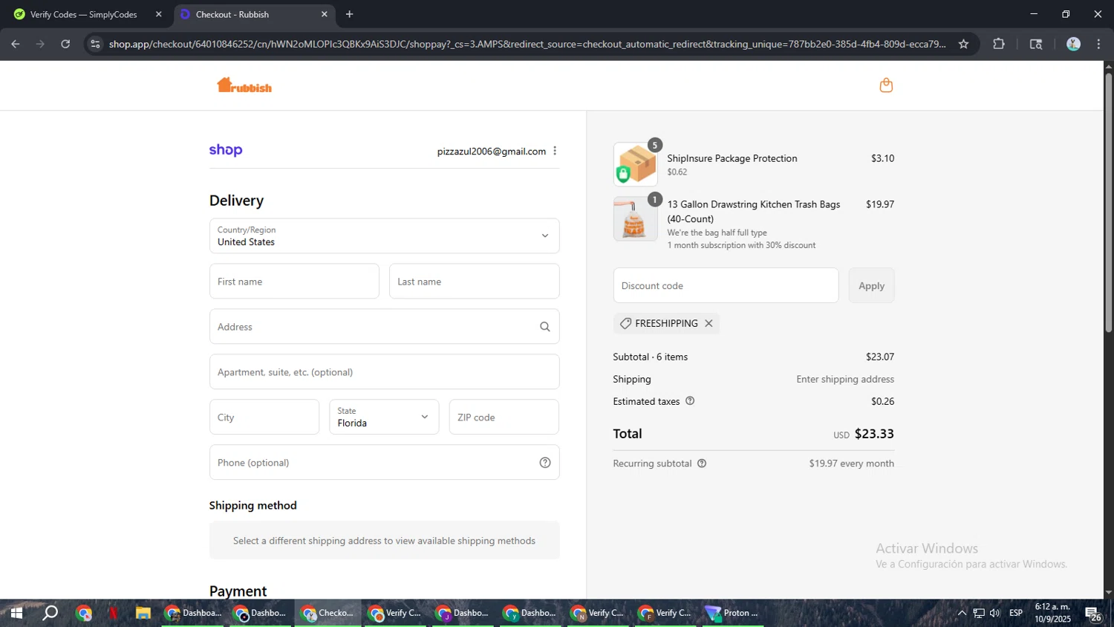Open browser extensions menu
Screen dimensions: 1114x627
[x=999, y=44]
